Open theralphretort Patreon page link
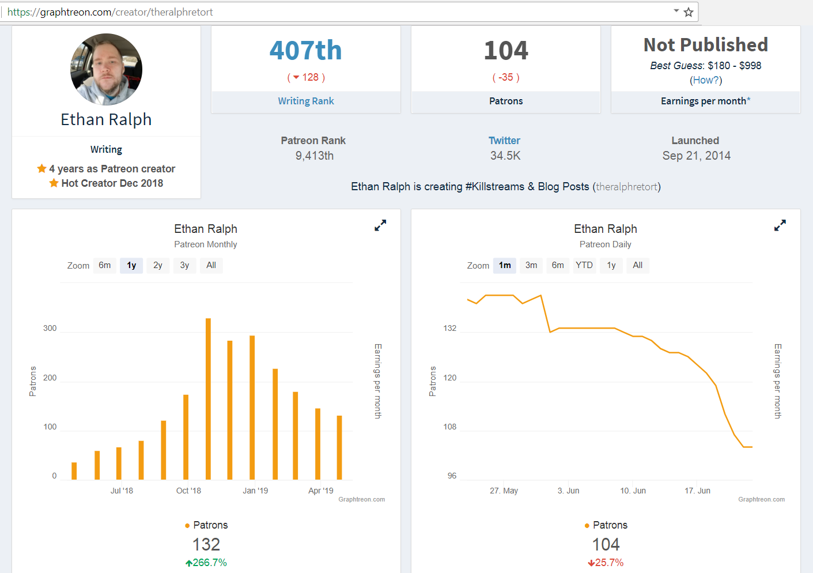813x573 pixels. point(626,187)
